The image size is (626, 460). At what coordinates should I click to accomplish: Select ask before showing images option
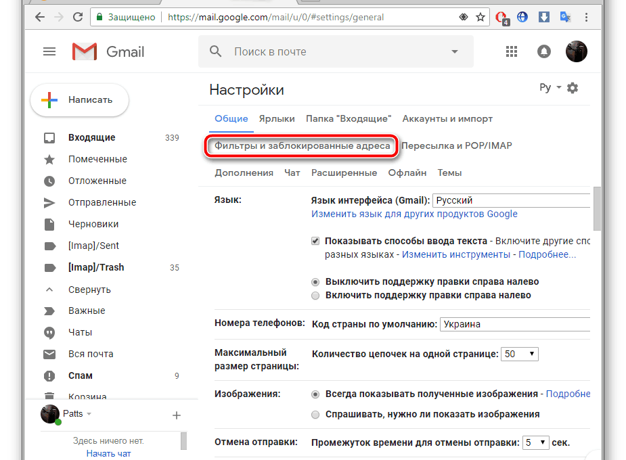click(x=315, y=414)
